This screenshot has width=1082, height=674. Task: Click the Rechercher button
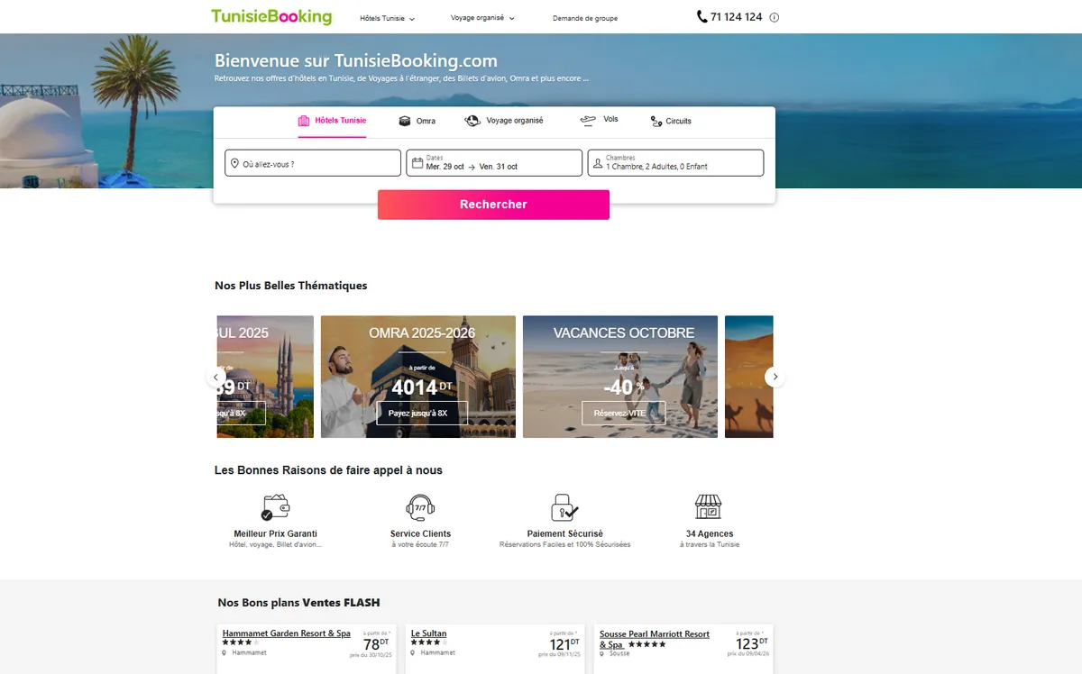tap(493, 205)
